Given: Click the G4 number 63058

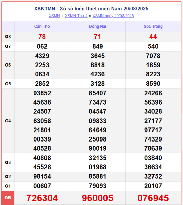Looking at the screenshot, I should tap(42, 121).
